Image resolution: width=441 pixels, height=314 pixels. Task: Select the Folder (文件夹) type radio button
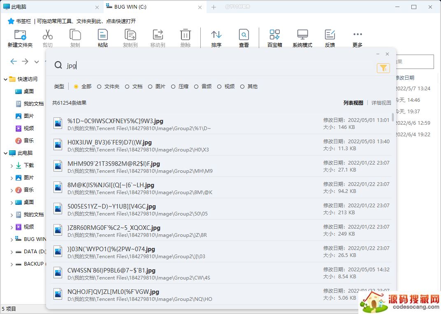point(99,87)
